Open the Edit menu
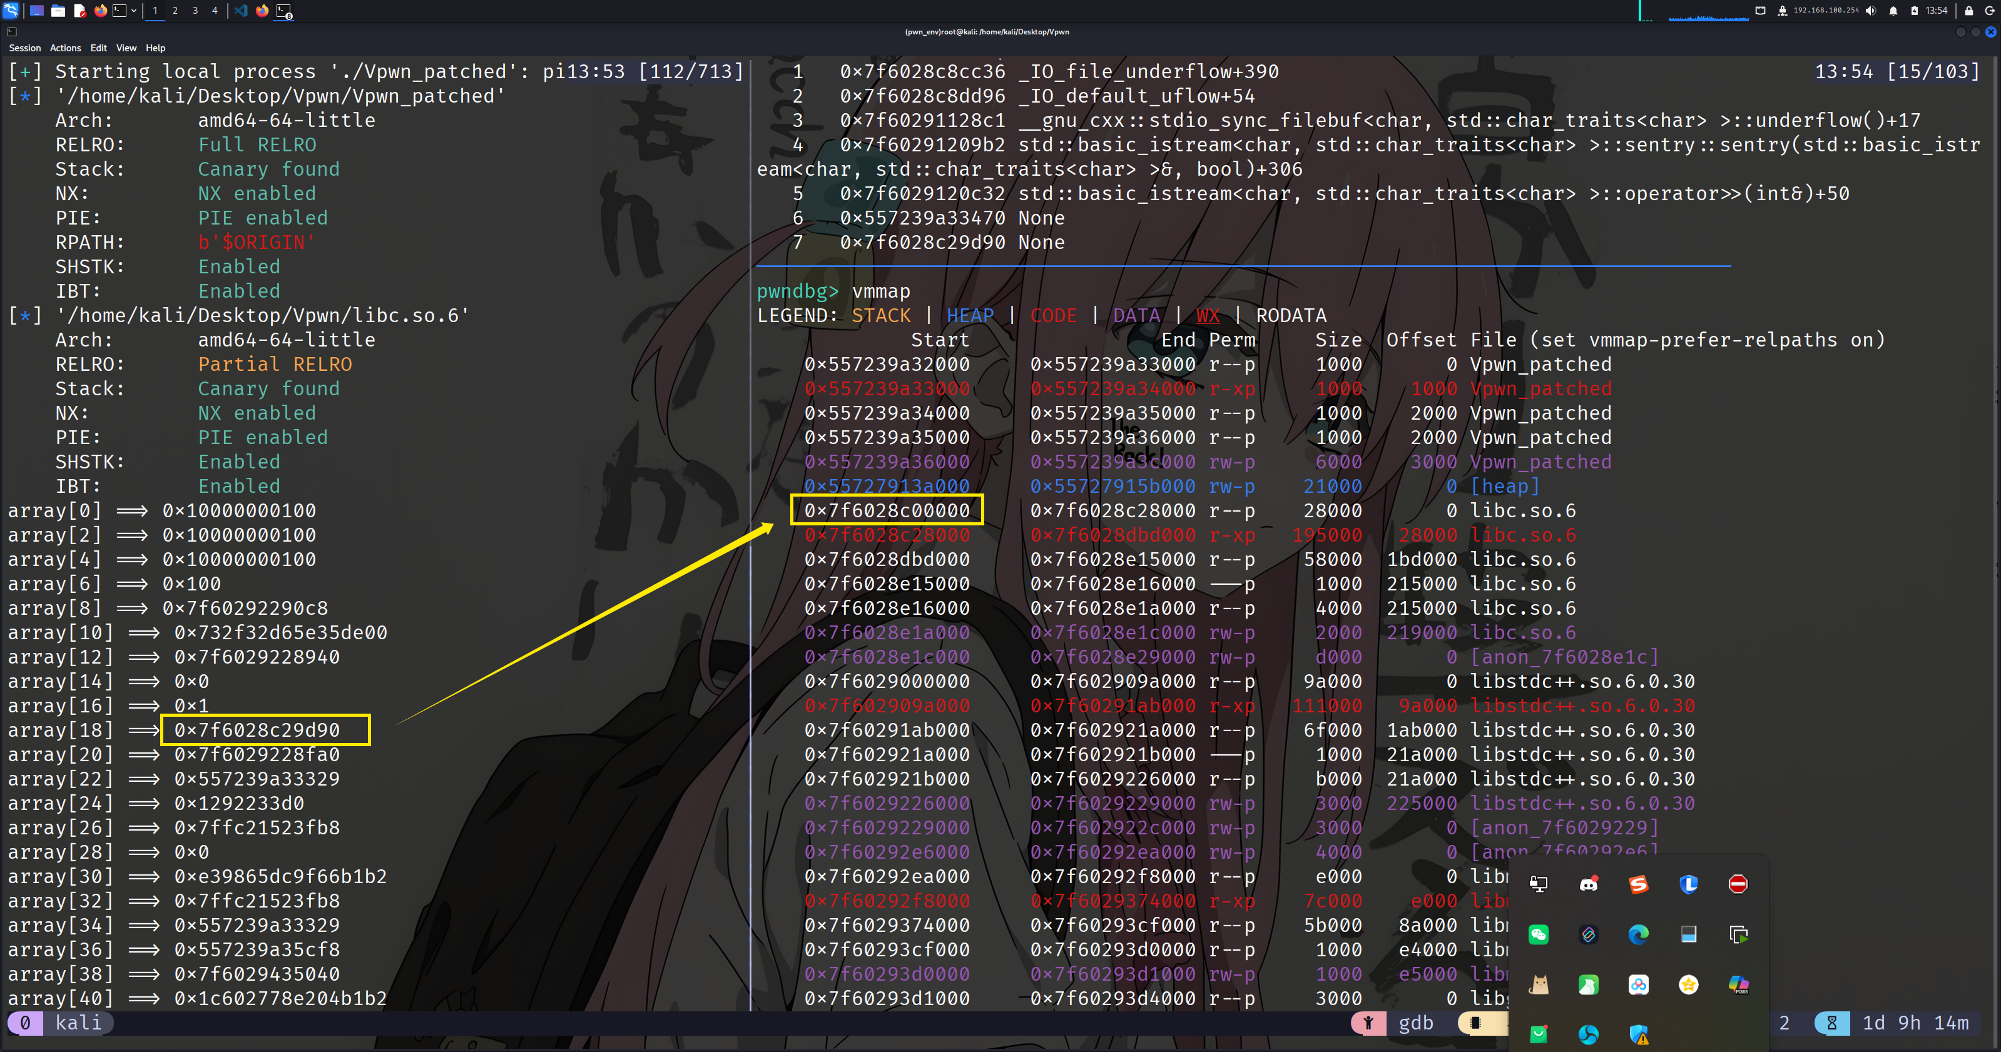Screen dimensions: 2001x1052 point(99,48)
